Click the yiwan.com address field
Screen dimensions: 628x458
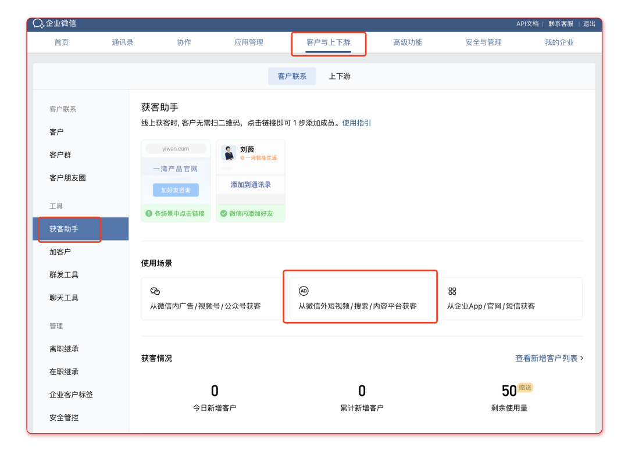(176, 149)
